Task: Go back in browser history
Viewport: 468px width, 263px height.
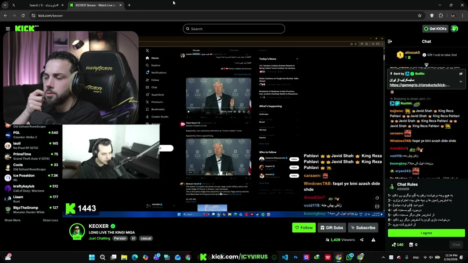Action: [5, 15]
